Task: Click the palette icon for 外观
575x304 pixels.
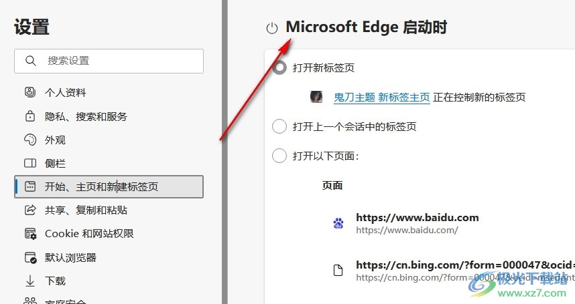Action: [x=29, y=140]
